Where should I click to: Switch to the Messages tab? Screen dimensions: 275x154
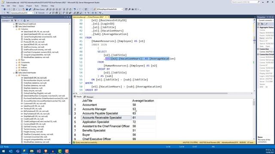coord(89,97)
